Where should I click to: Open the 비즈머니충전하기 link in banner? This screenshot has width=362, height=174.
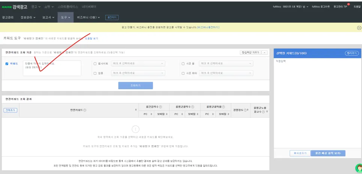point(208,27)
